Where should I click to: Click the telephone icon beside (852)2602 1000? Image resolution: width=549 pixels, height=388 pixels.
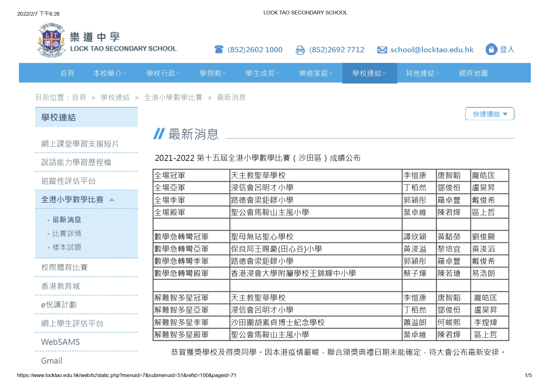(219, 49)
